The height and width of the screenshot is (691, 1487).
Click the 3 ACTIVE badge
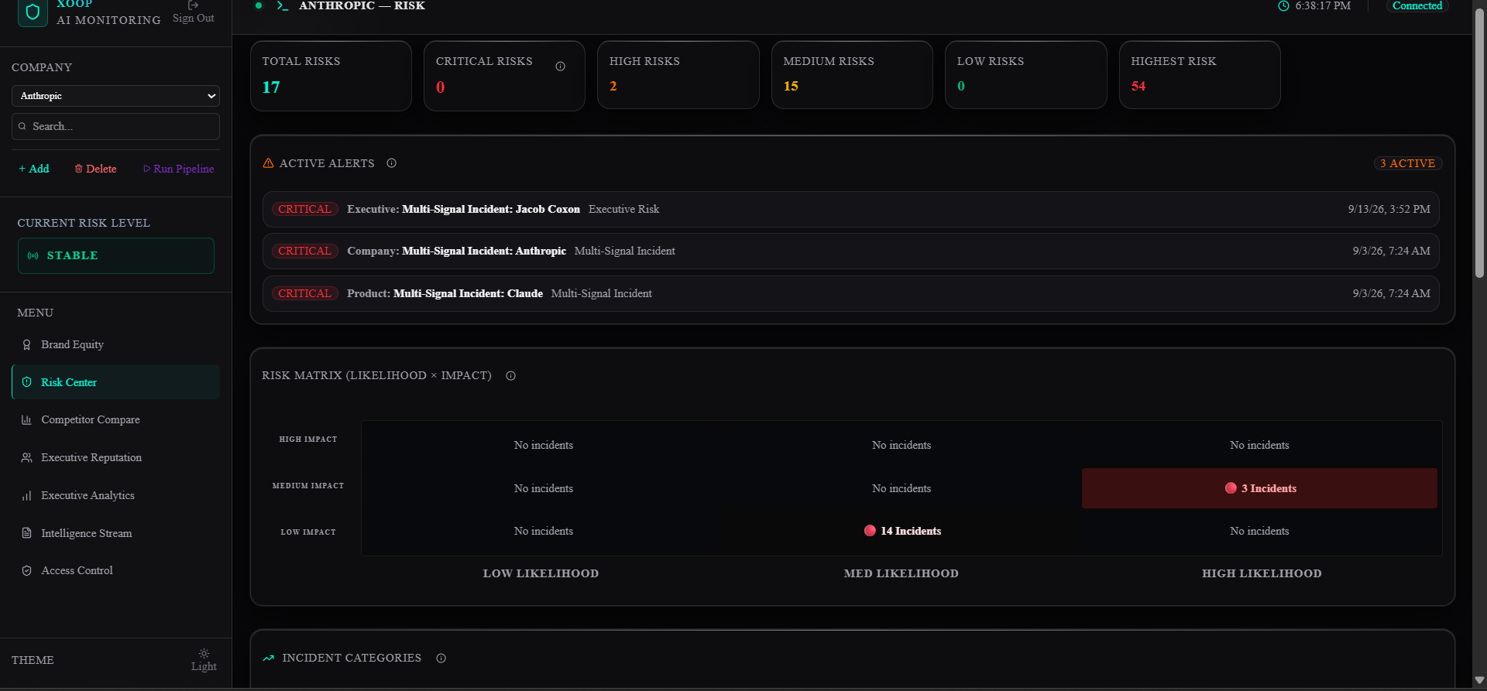pos(1408,163)
